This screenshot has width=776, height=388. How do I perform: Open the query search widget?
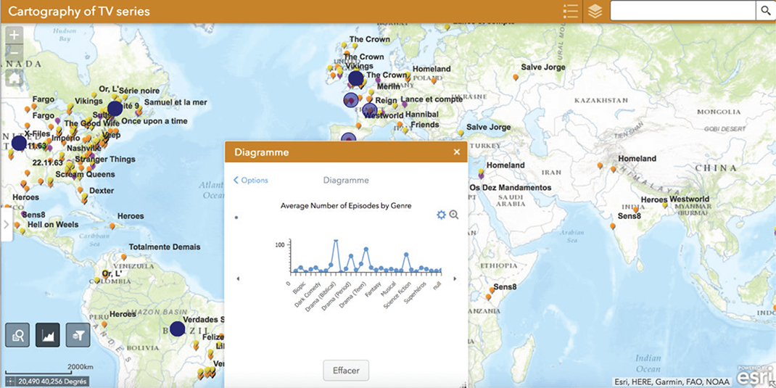pyautogui.click(x=18, y=335)
